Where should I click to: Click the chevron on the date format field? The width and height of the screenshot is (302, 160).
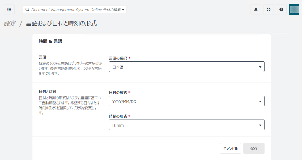point(260,101)
